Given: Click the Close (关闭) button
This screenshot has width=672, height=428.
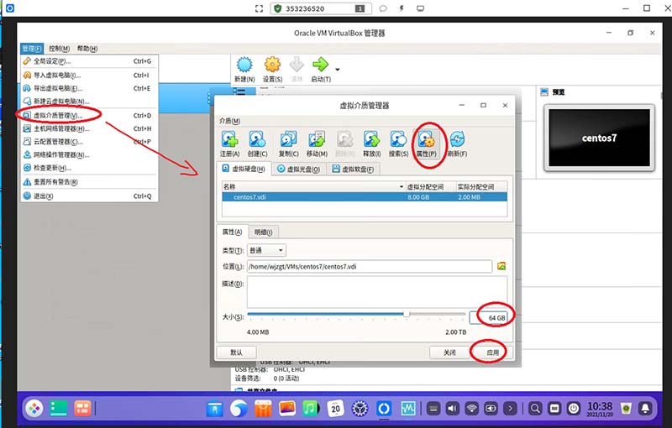Looking at the screenshot, I should pos(449,352).
